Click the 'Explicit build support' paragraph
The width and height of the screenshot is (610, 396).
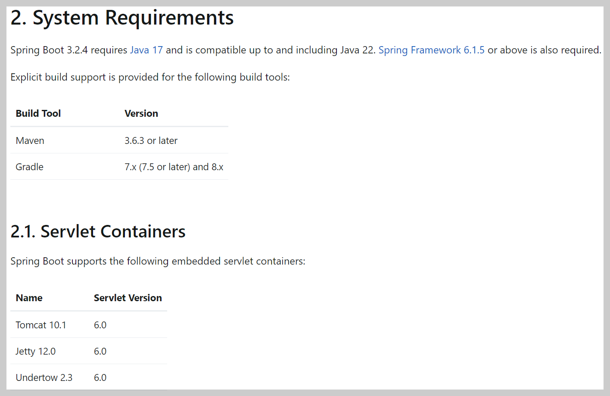tap(150, 77)
